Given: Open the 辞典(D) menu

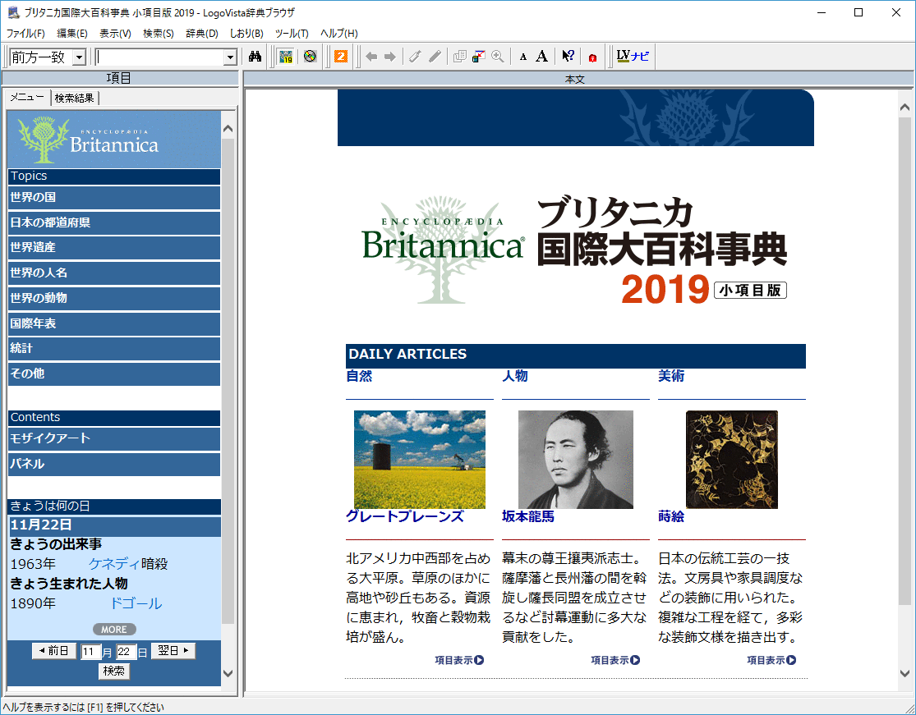Looking at the screenshot, I should (x=202, y=34).
